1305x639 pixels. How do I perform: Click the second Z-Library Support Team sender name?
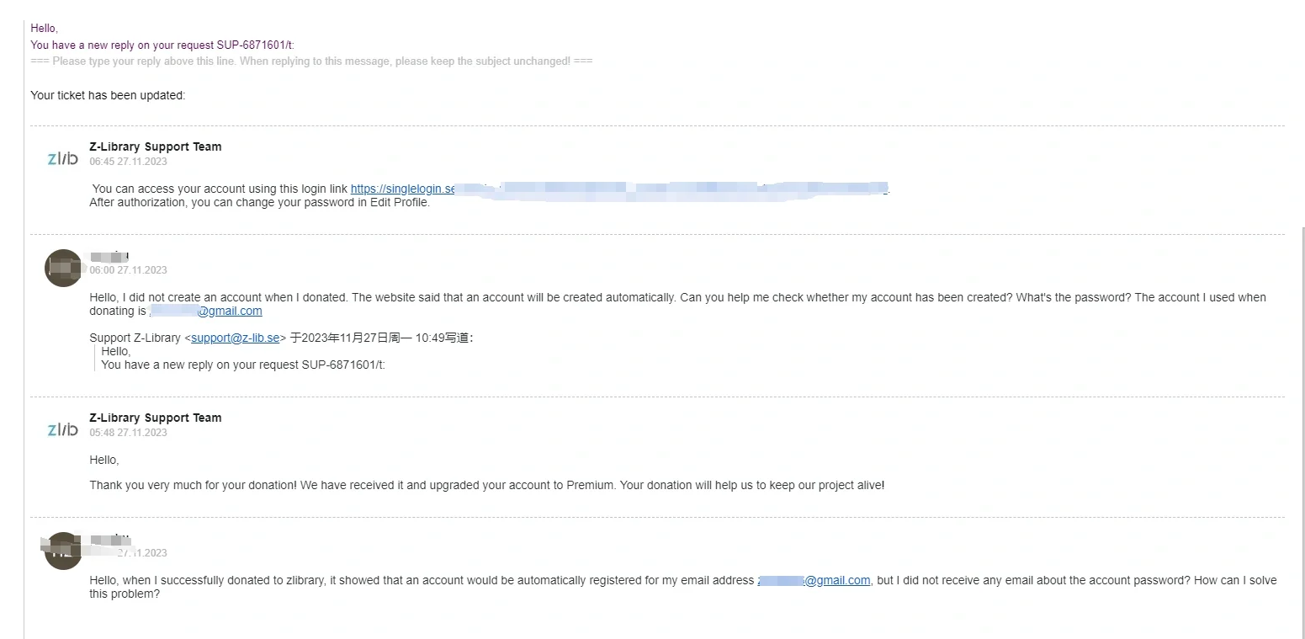pyautogui.click(x=156, y=418)
